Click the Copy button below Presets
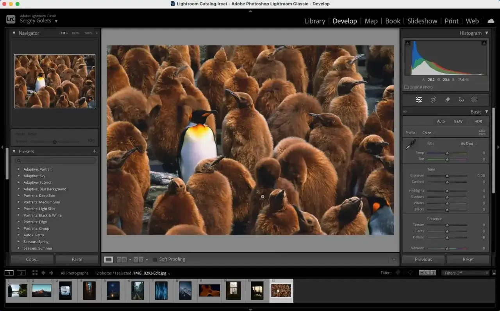The height and width of the screenshot is (311, 500). 32,259
